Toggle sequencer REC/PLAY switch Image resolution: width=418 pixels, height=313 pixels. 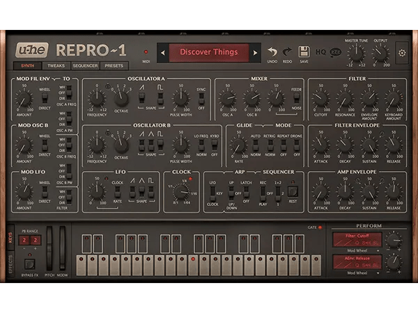click(263, 193)
